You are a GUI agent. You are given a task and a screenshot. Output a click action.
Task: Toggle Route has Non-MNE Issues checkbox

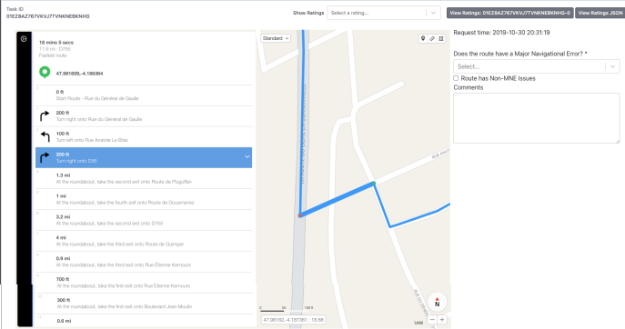(456, 78)
